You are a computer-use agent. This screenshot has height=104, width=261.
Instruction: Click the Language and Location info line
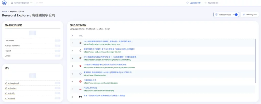(90, 29)
